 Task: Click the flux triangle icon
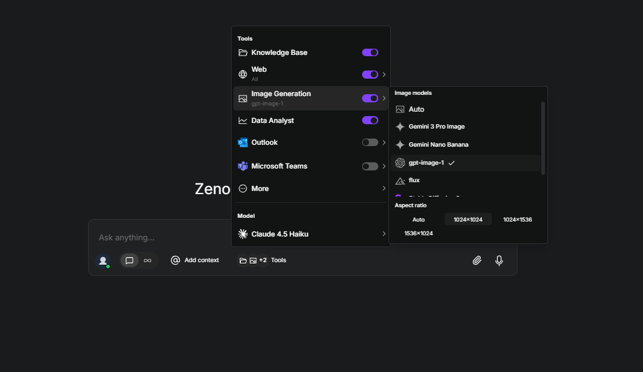click(400, 180)
